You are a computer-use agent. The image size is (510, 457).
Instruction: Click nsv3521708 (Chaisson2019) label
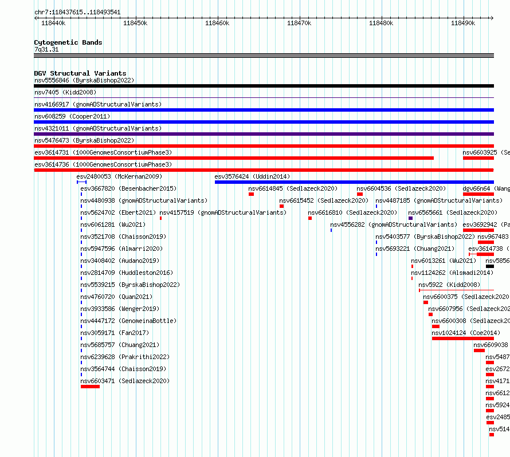pos(123,237)
